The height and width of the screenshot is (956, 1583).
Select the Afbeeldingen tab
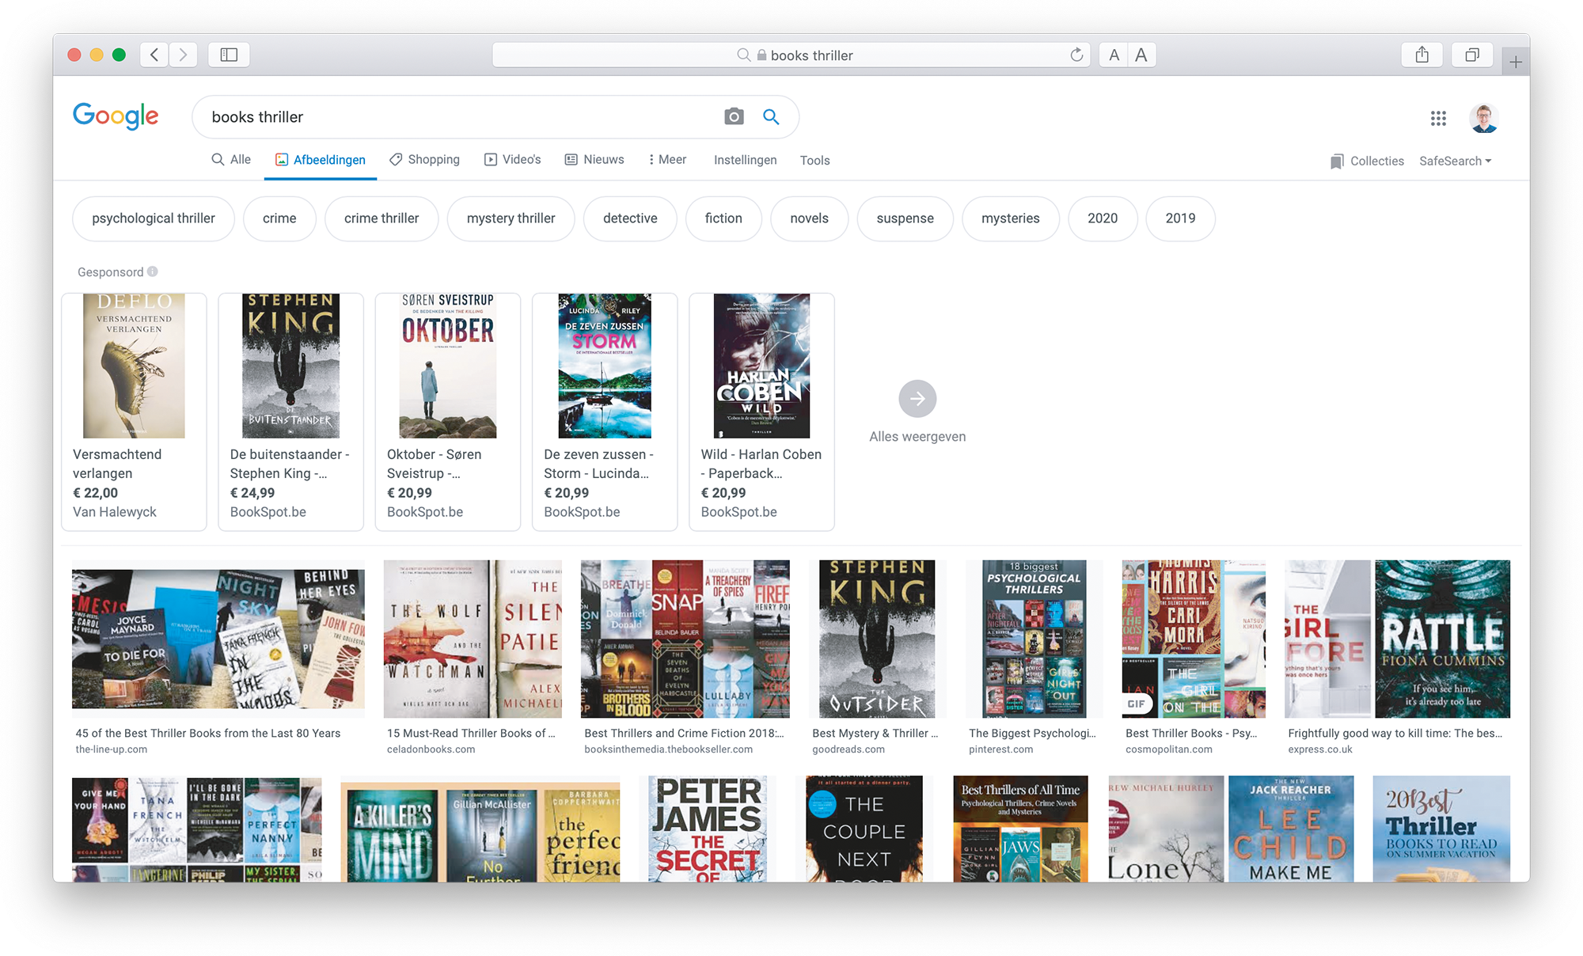coord(321,160)
